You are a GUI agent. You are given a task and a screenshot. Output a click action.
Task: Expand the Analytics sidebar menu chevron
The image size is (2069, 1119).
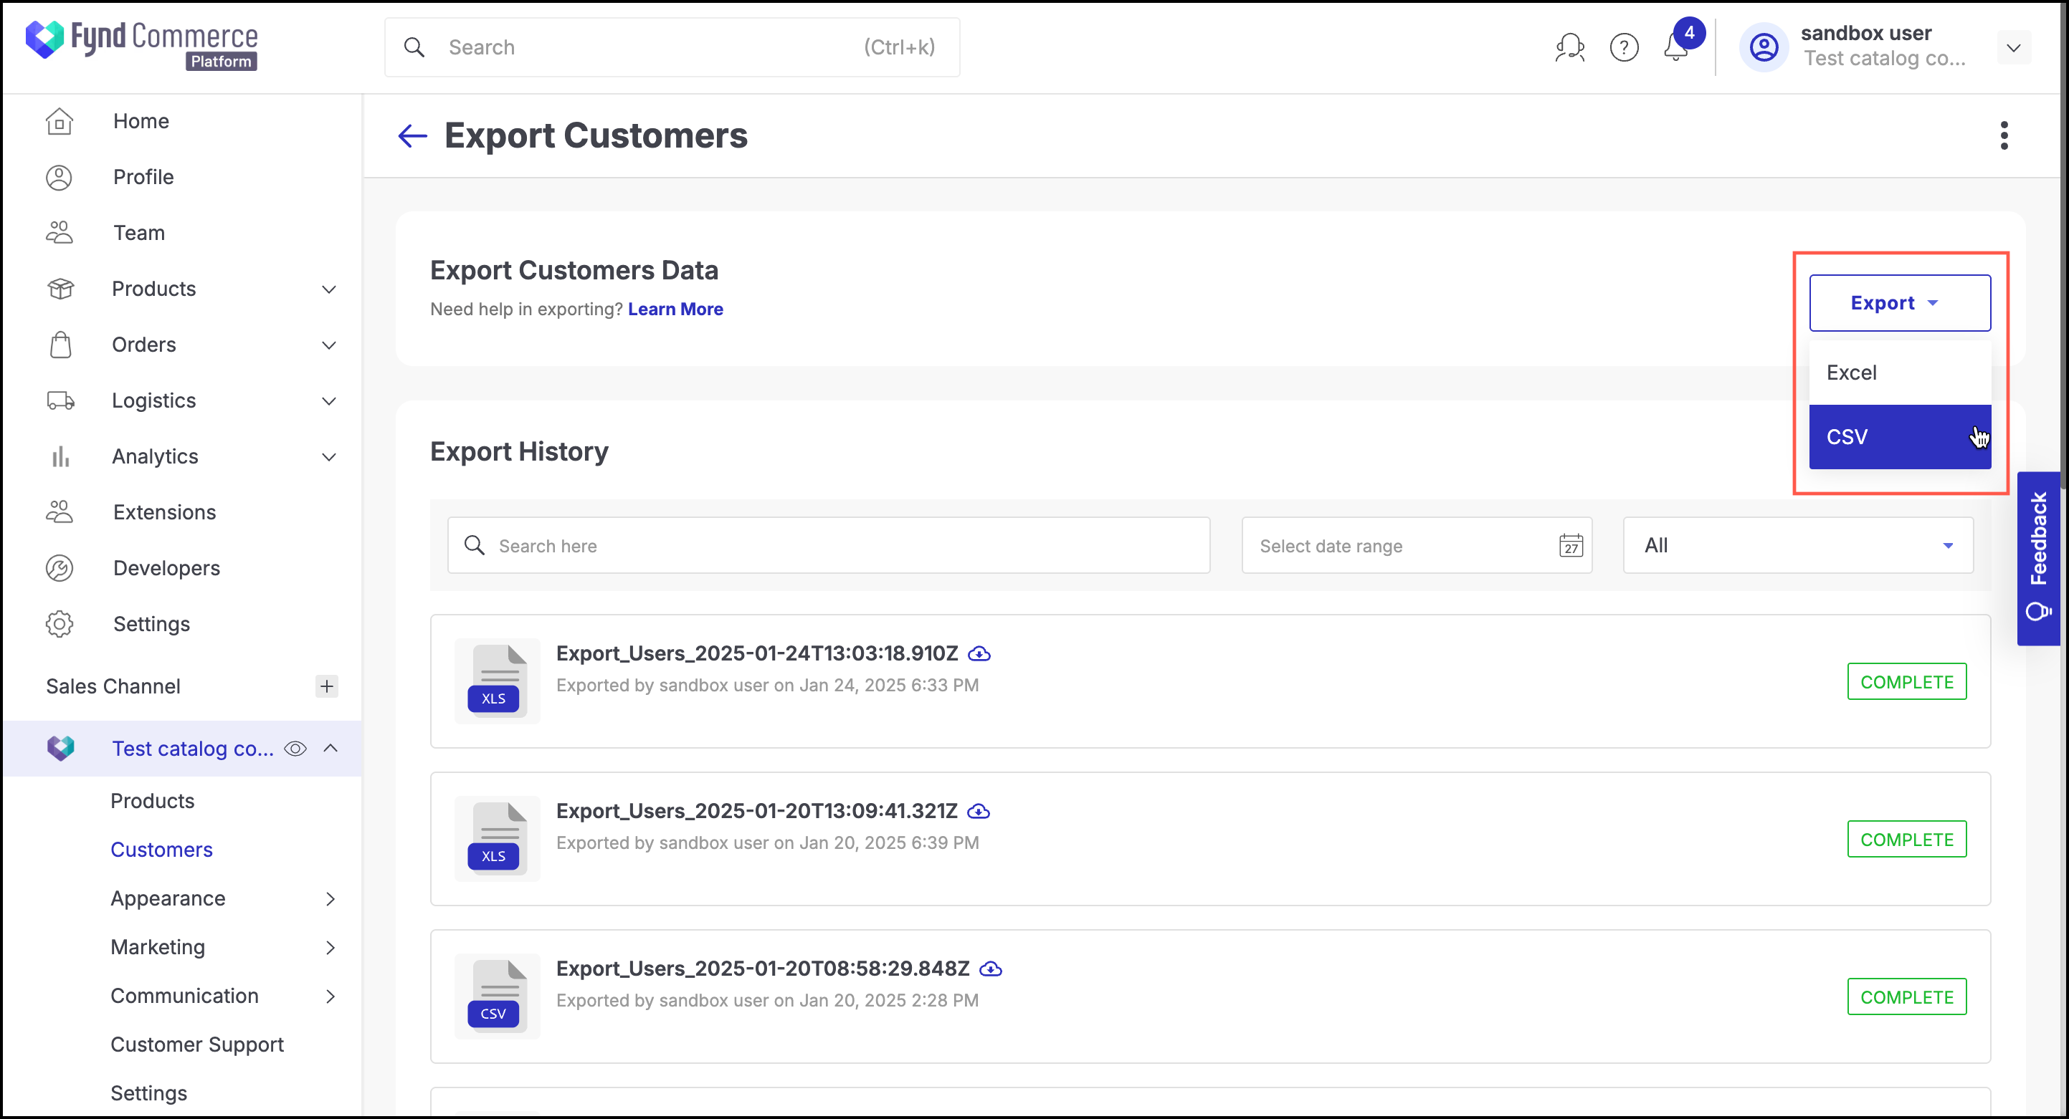click(328, 458)
